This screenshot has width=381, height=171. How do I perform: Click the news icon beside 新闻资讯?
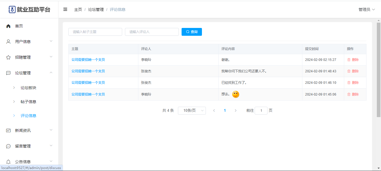coord(8,130)
